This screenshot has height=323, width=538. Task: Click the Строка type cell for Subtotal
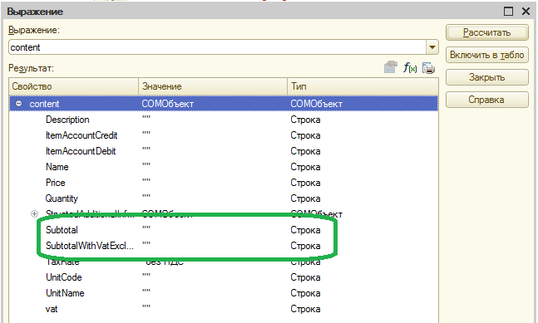point(305,230)
